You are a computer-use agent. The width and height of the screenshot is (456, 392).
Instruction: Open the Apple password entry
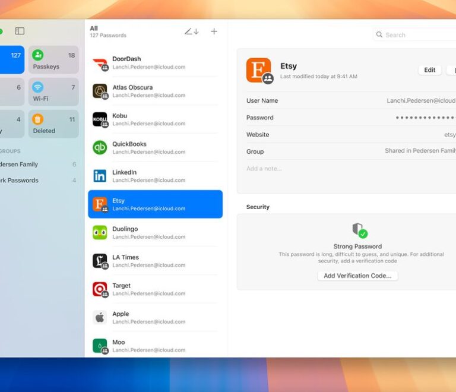pos(156,318)
